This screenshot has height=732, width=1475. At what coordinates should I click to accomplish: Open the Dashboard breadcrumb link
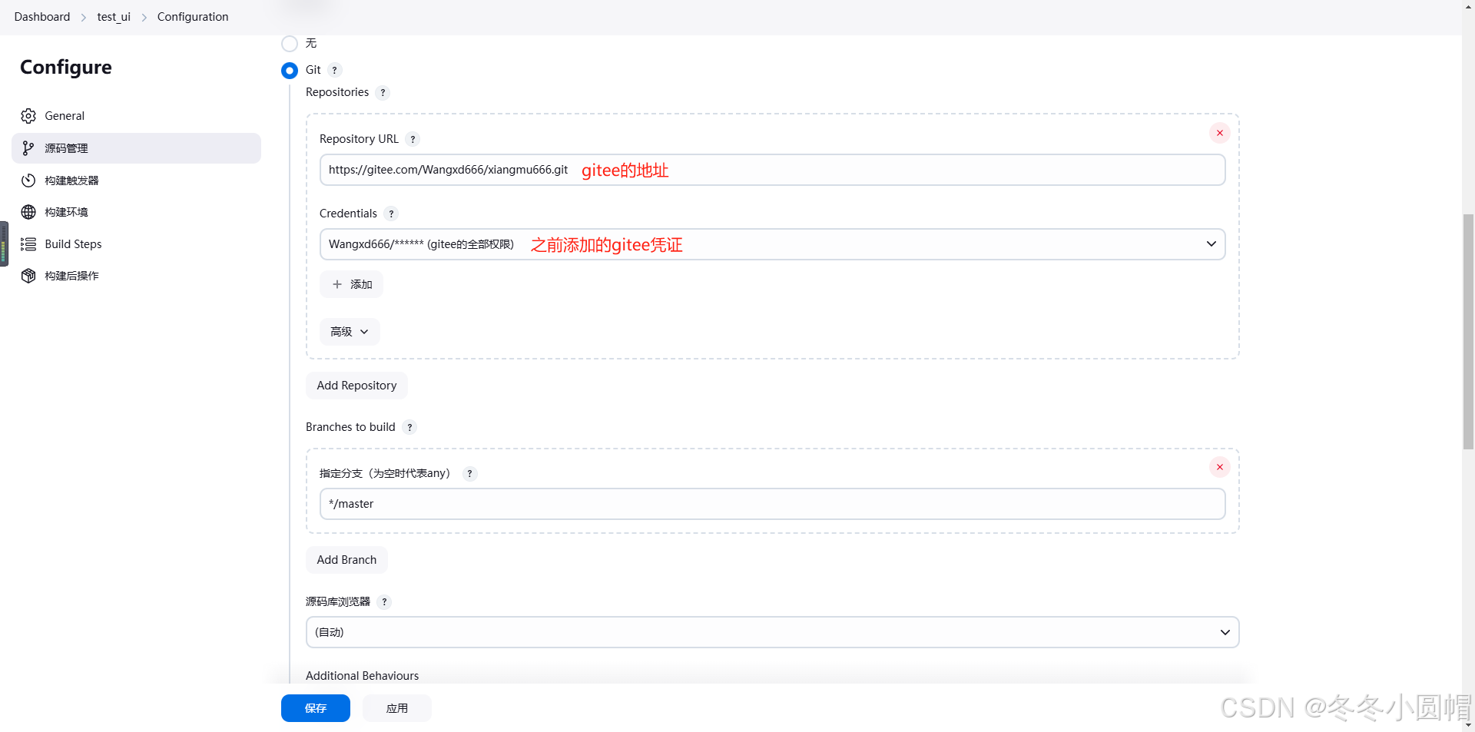click(42, 17)
